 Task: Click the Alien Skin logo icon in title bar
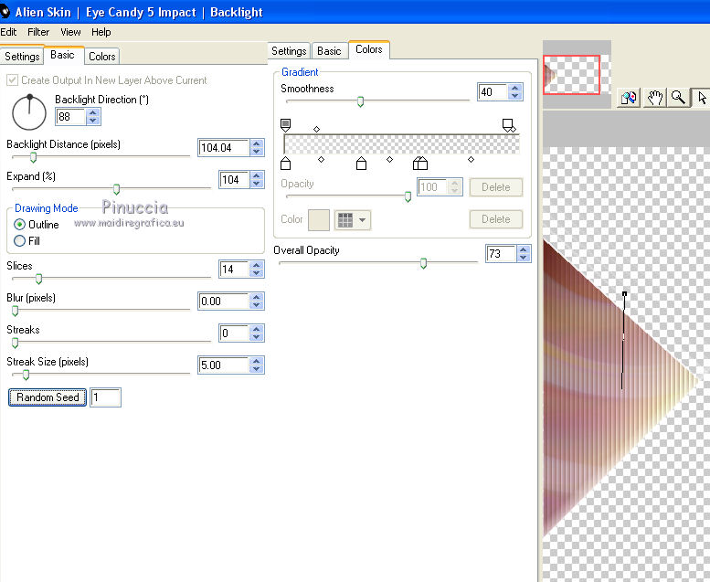5,12
